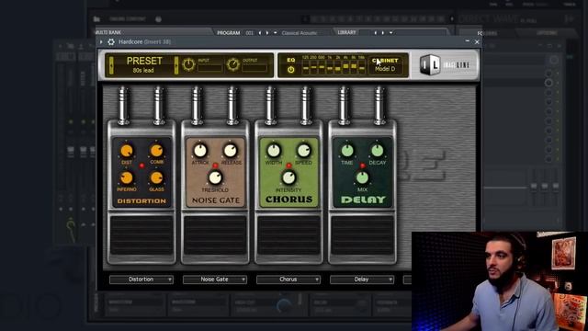Open the Distortion effect slot dropdown

tap(141, 280)
